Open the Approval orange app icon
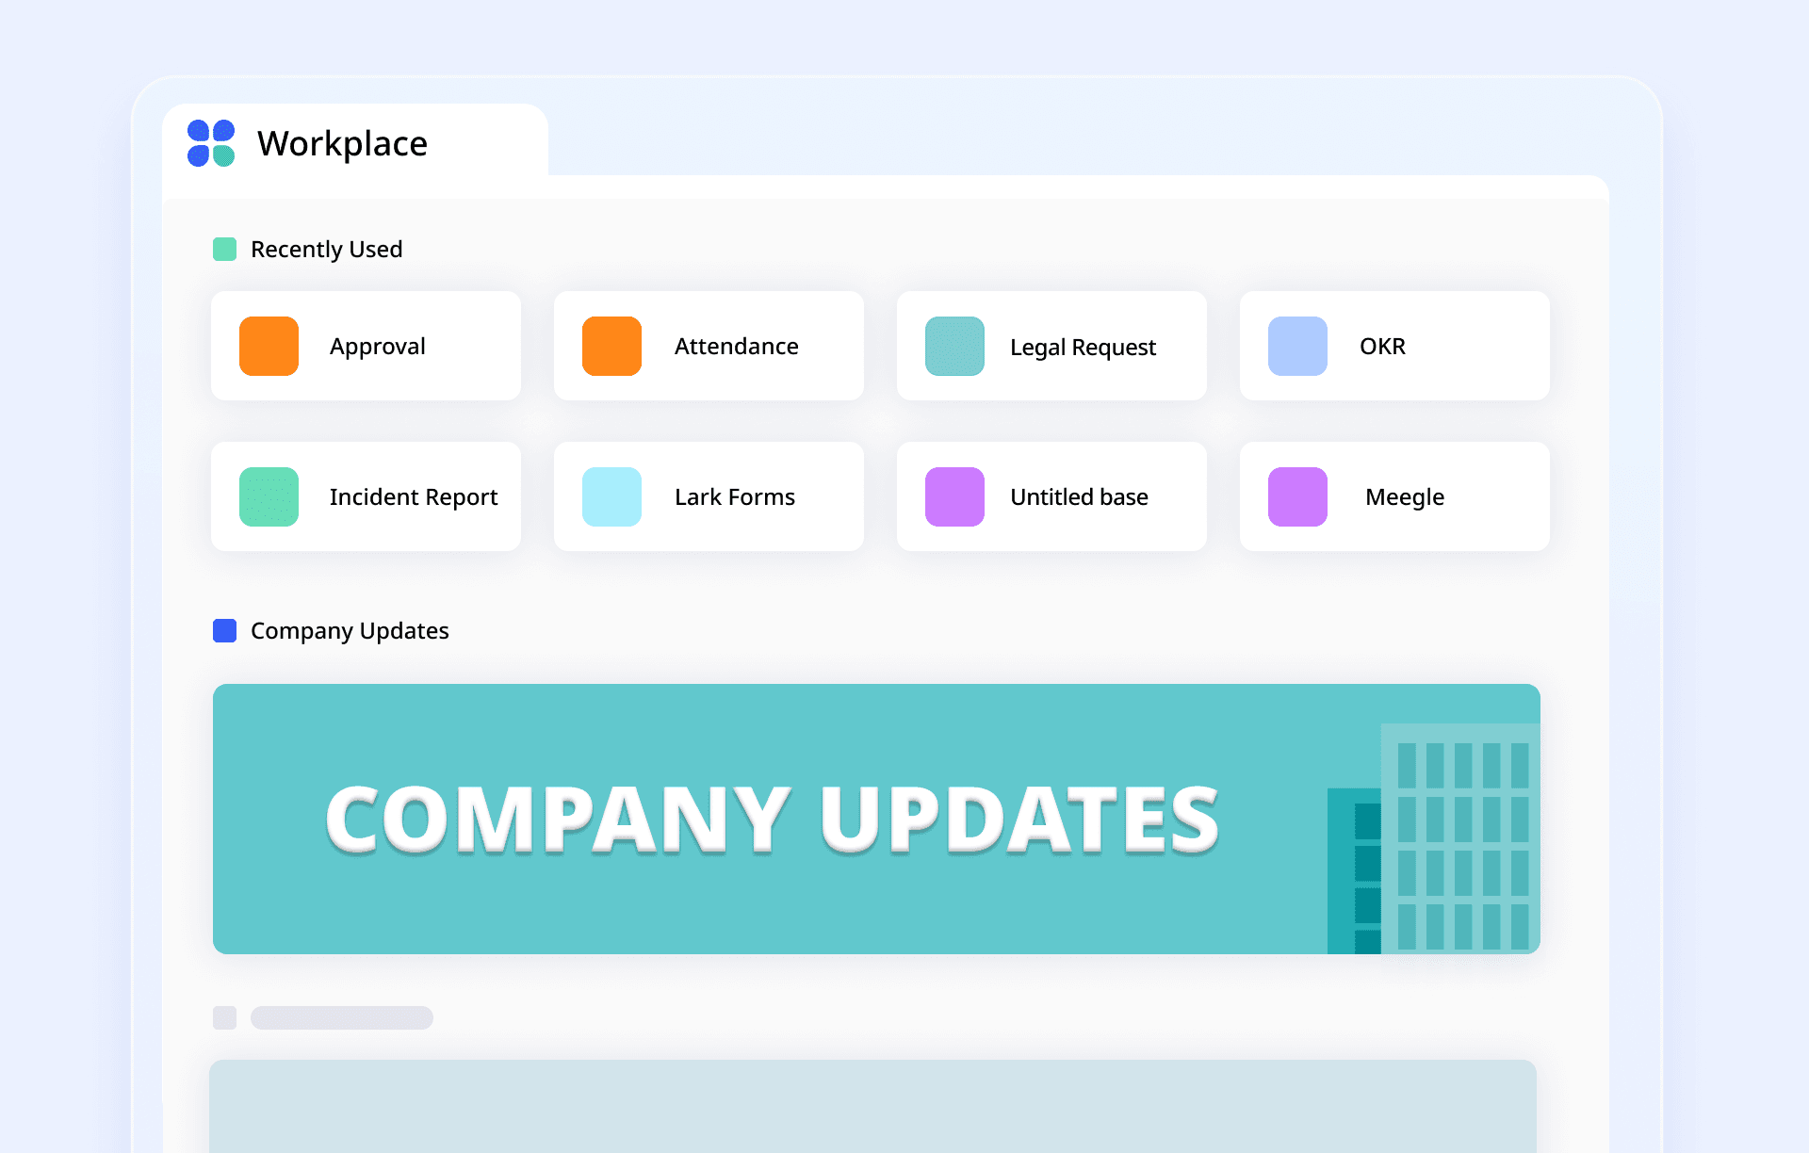Screen dimensions: 1809x1153 point(269,346)
